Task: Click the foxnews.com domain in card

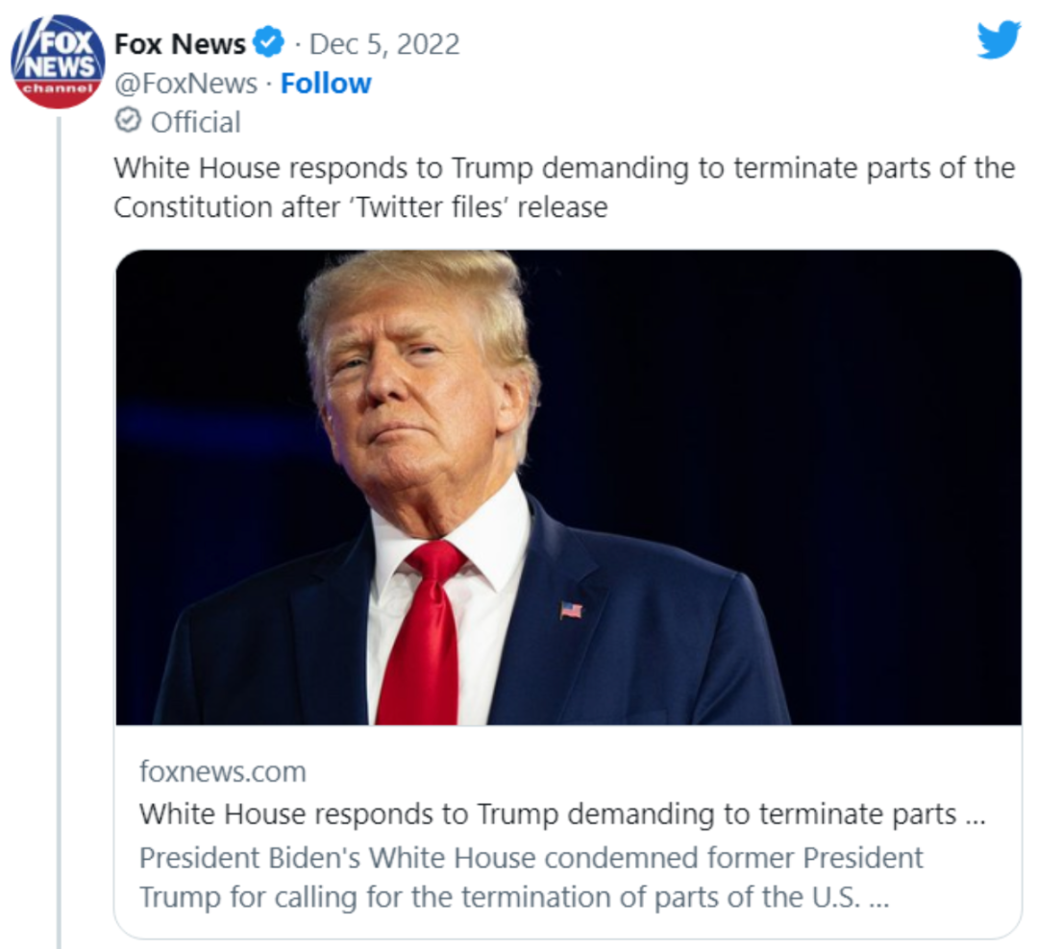Action: tap(223, 771)
